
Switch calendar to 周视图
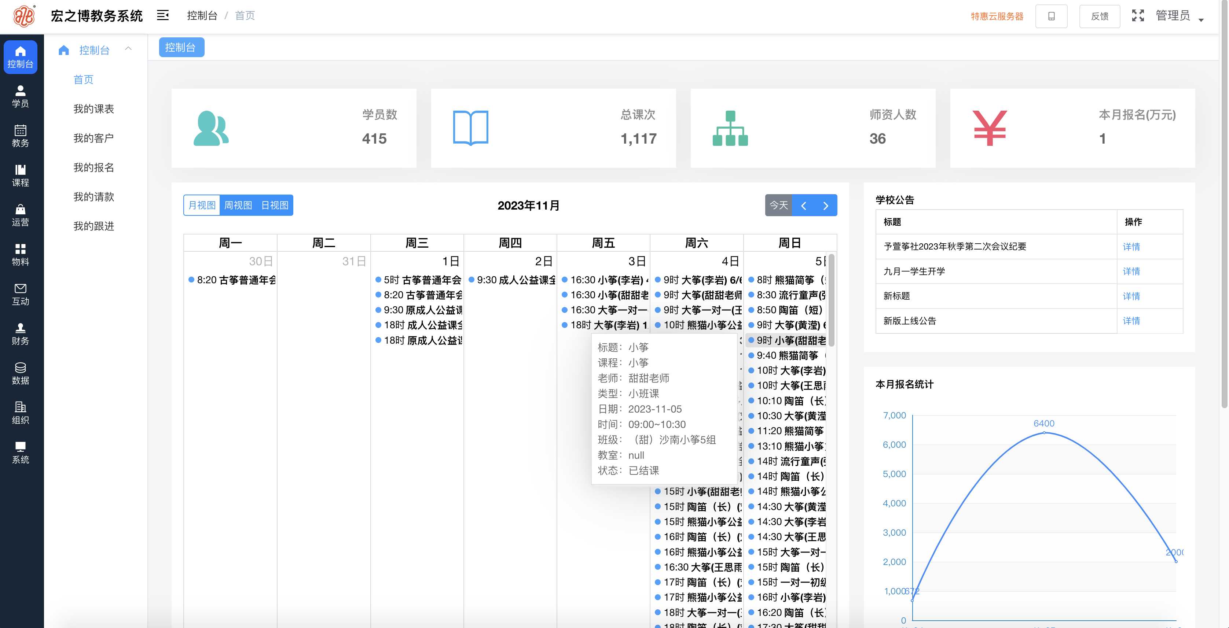pos(238,205)
